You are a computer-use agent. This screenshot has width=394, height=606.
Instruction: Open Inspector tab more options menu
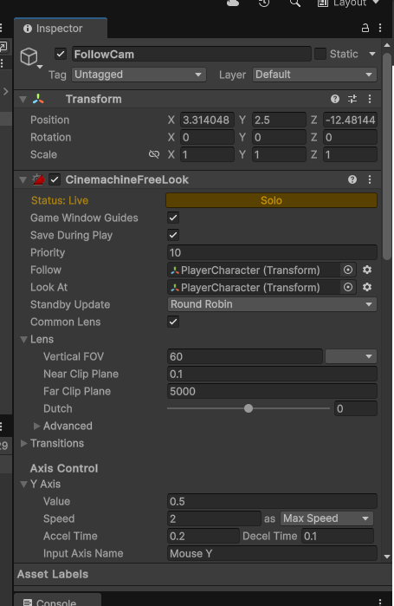coord(380,29)
